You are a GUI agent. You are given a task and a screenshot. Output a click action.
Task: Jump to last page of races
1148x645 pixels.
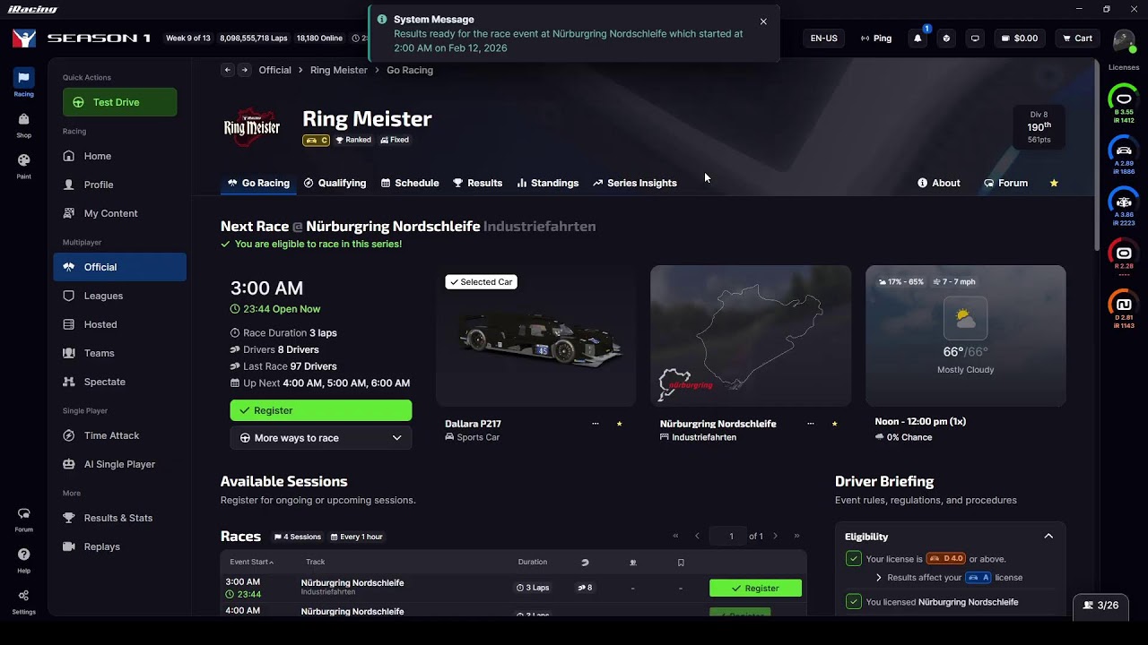coord(796,537)
